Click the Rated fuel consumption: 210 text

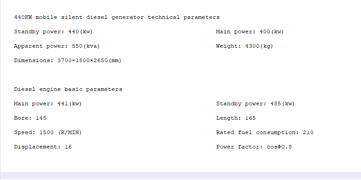265,132
